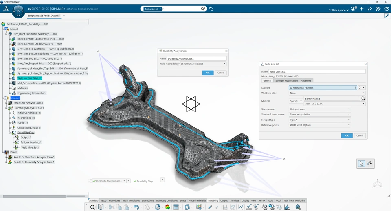Click the copy icon in bottom toolbar
391x211 pixels.
click(x=119, y=207)
